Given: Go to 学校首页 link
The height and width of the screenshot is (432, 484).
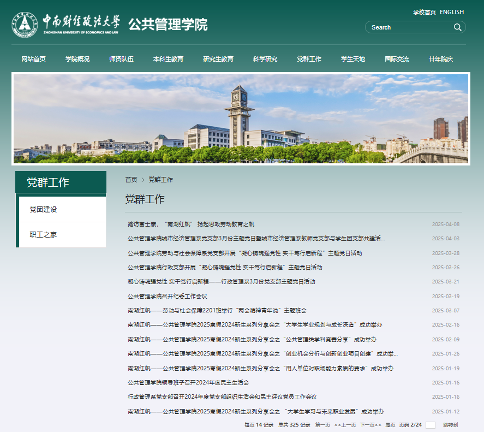Looking at the screenshot, I should (x=424, y=12).
